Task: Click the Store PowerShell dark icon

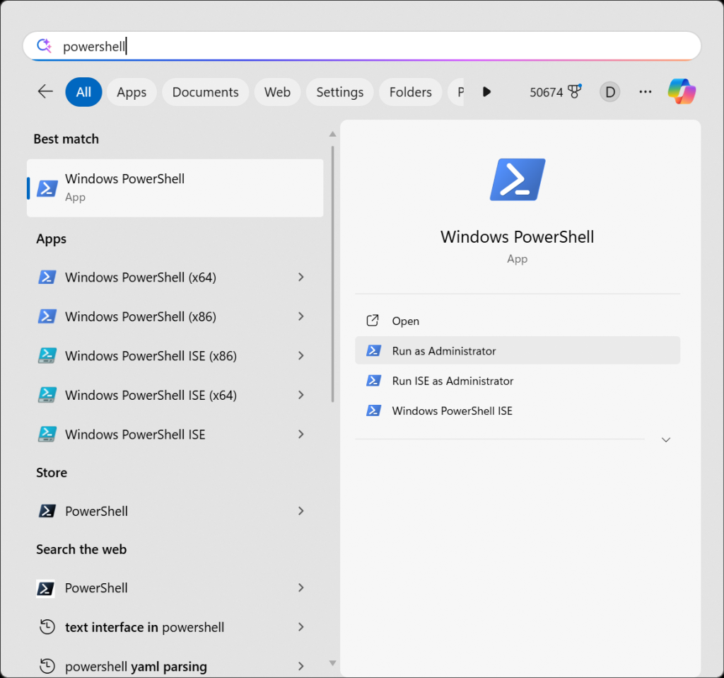Action: pyautogui.click(x=47, y=511)
